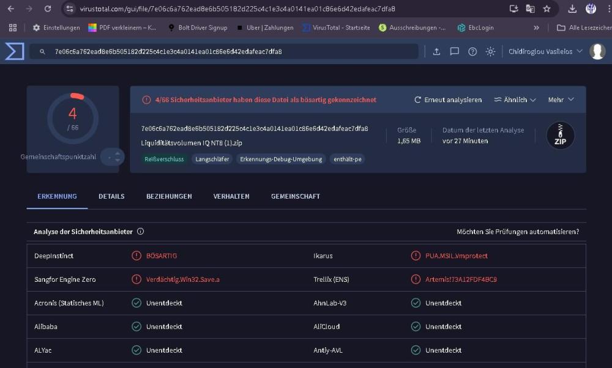Expand the Mehr dropdown menu

pyautogui.click(x=561, y=100)
